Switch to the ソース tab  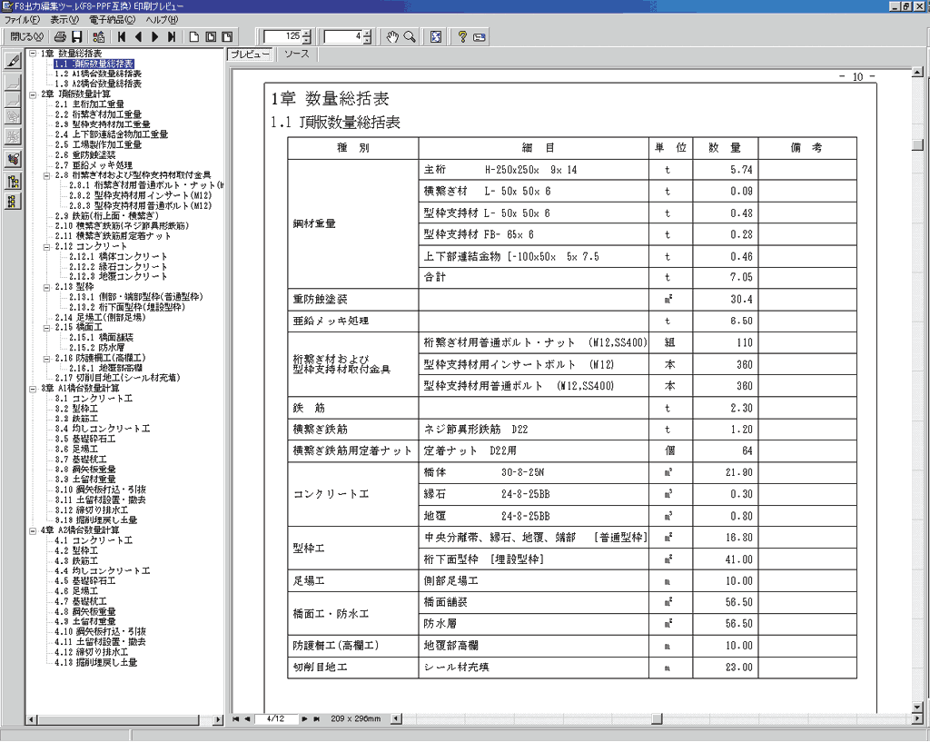point(297,54)
